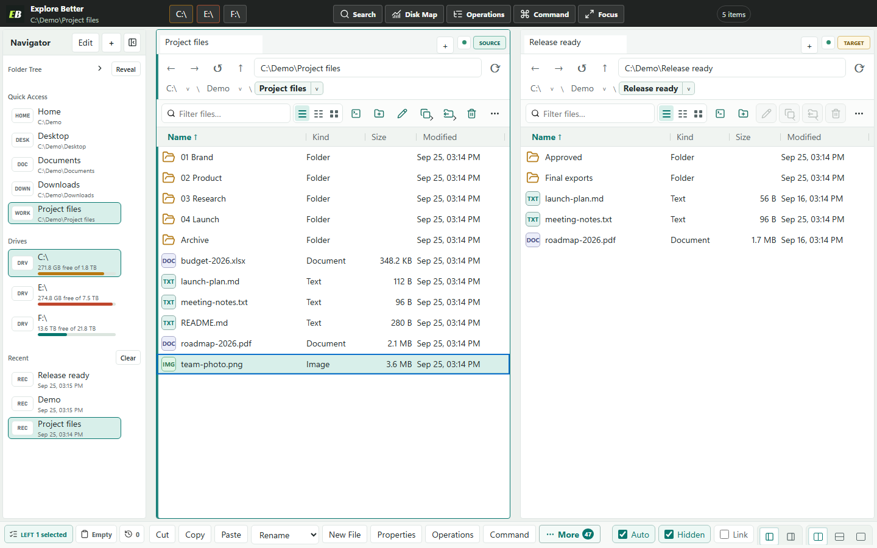This screenshot has height=548, width=877.
Task: Expand the Folder Tree section chevron
Action: tap(100, 69)
